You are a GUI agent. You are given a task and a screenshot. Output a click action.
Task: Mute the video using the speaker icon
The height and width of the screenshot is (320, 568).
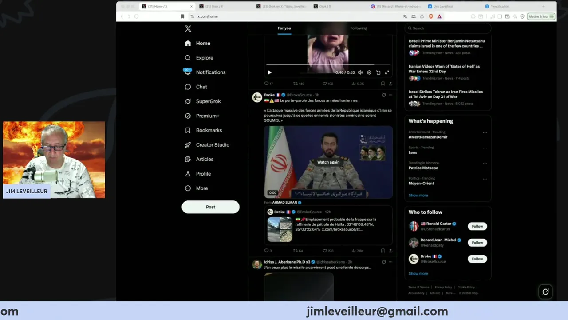(x=360, y=72)
